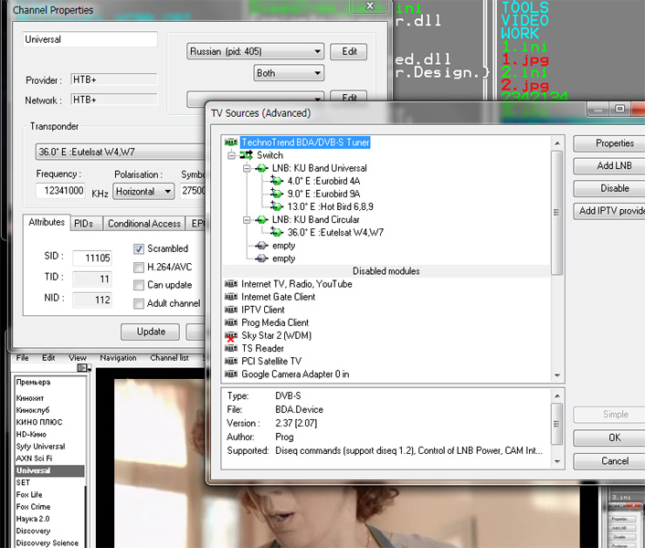The width and height of the screenshot is (645, 548).
Task: Switch to the PIDs tab
Action: click(x=83, y=224)
